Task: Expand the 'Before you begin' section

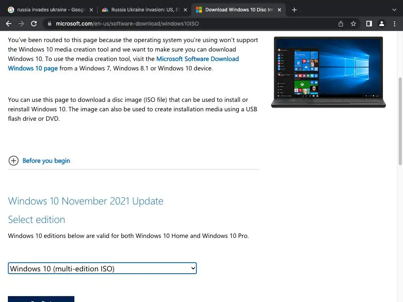Action: (x=46, y=161)
